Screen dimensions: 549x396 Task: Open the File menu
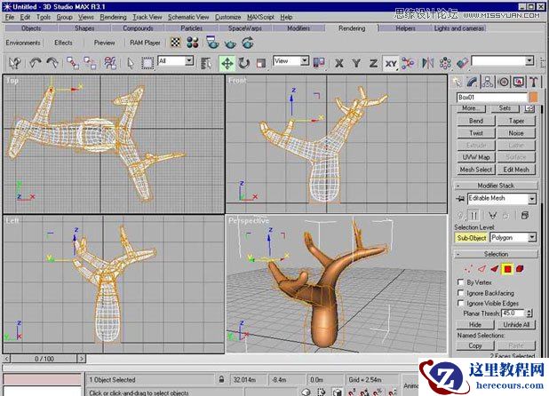click(10, 17)
